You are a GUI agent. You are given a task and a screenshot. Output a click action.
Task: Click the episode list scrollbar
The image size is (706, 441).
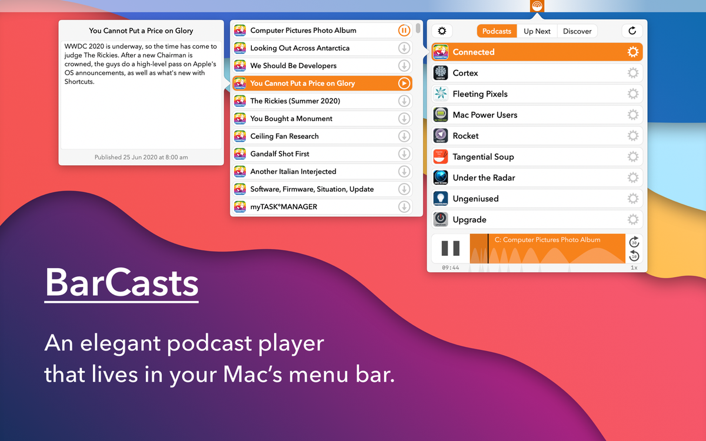pyautogui.click(x=418, y=28)
